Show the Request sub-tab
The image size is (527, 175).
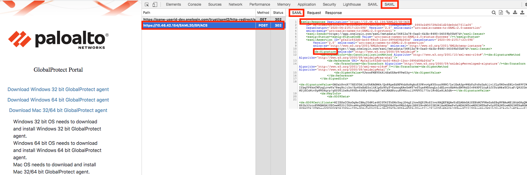tap(314, 13)
